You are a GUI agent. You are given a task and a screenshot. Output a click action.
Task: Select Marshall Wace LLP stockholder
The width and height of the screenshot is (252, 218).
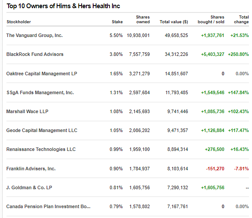(27, 111)
